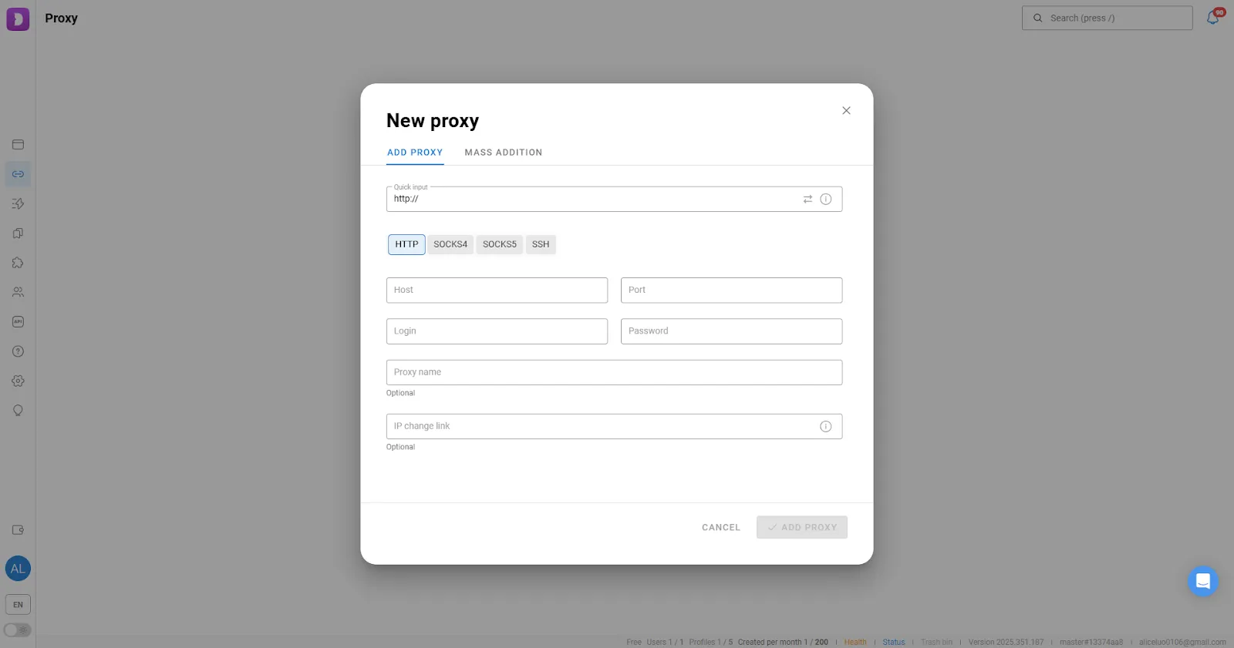The image size is (1234, 648).
Task: Open the Teams section in sidebar
Action: point(18,291)
